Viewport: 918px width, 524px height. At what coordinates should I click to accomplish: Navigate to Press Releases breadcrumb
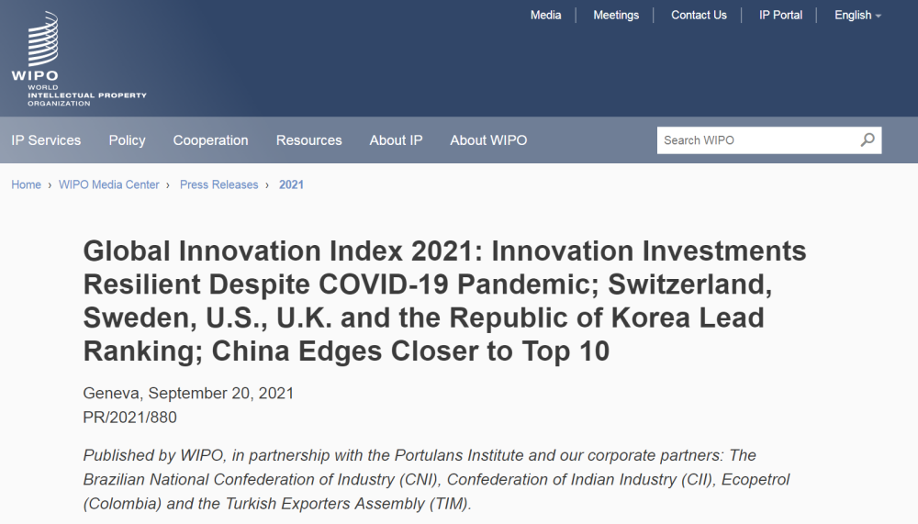218,184
